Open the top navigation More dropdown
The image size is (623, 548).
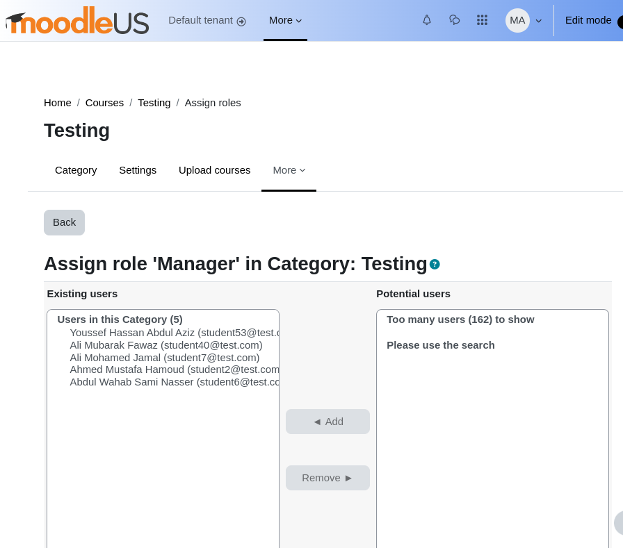[285, 20]
